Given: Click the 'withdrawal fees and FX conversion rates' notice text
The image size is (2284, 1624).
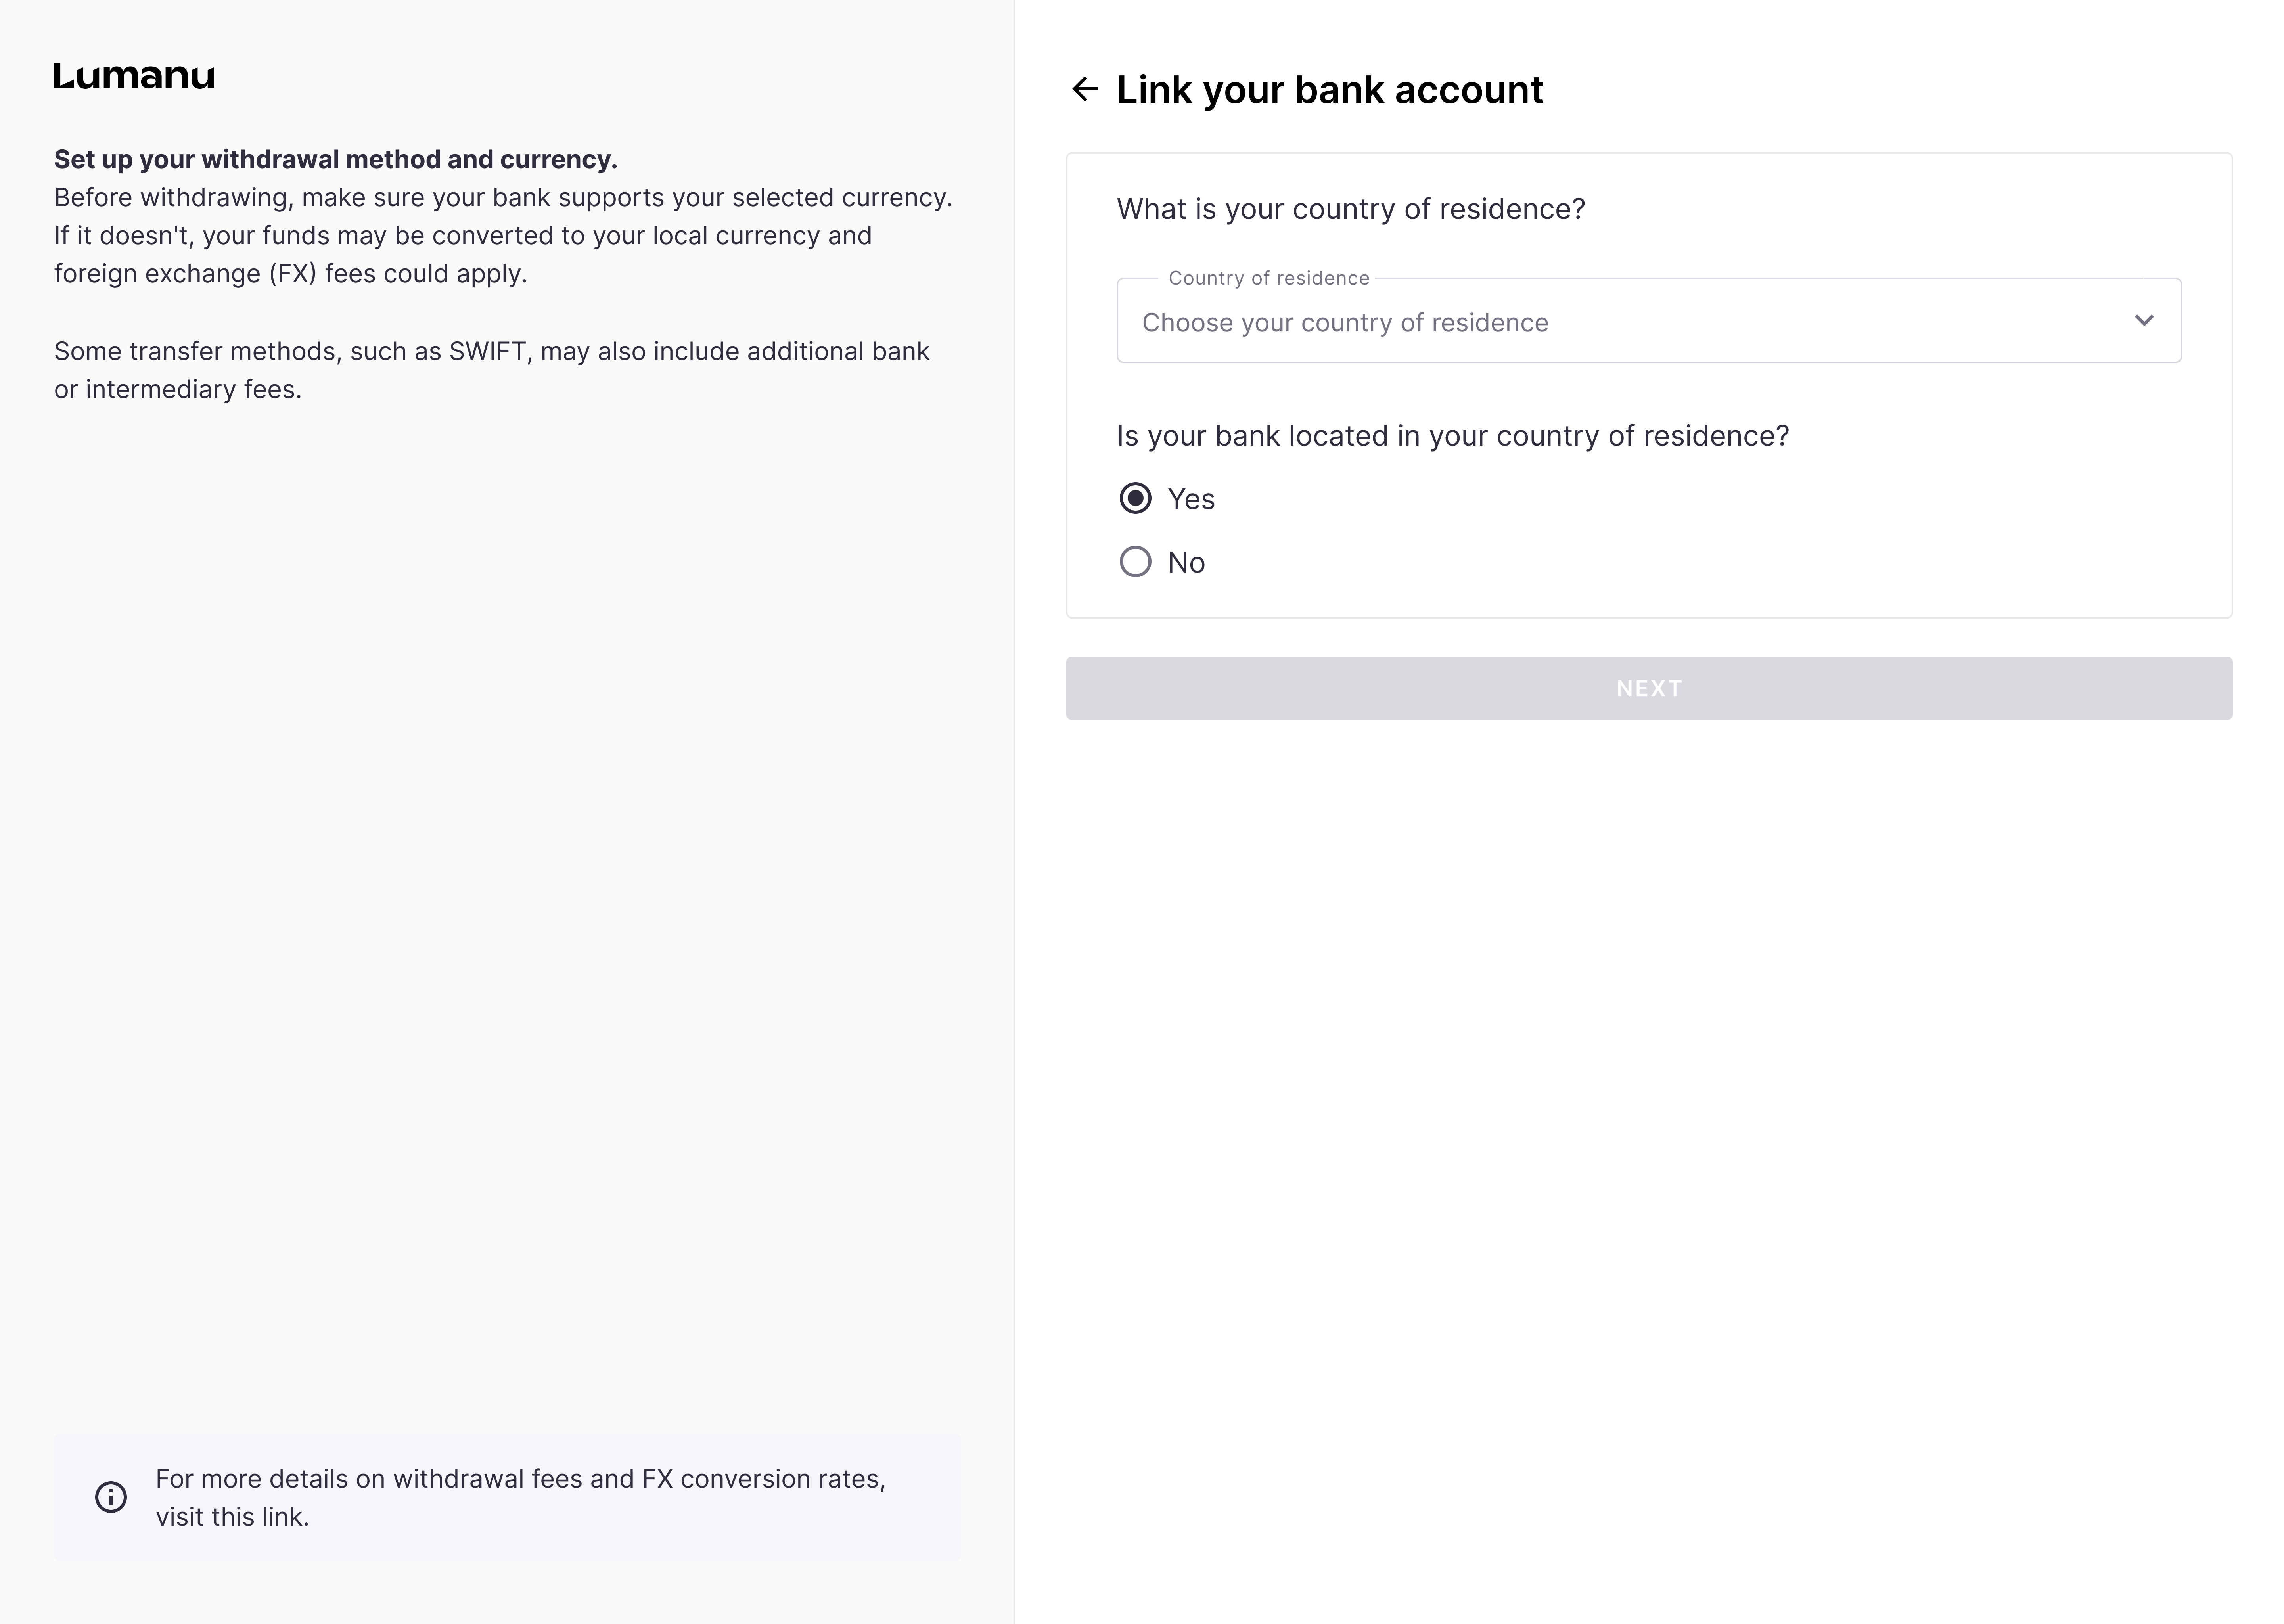Looking at the screenshot, I should (x=520, y=1479).
